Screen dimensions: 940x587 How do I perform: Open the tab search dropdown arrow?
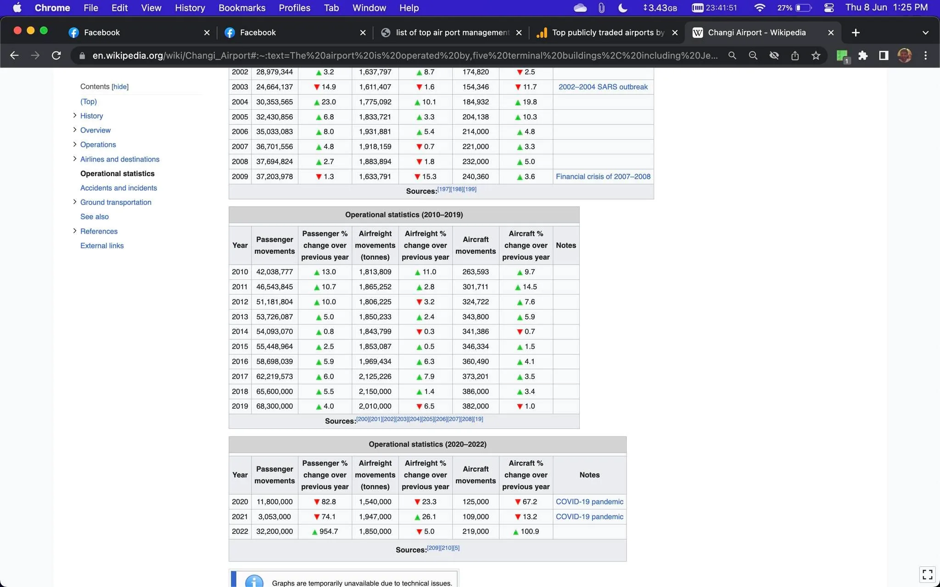pos(925,32)
